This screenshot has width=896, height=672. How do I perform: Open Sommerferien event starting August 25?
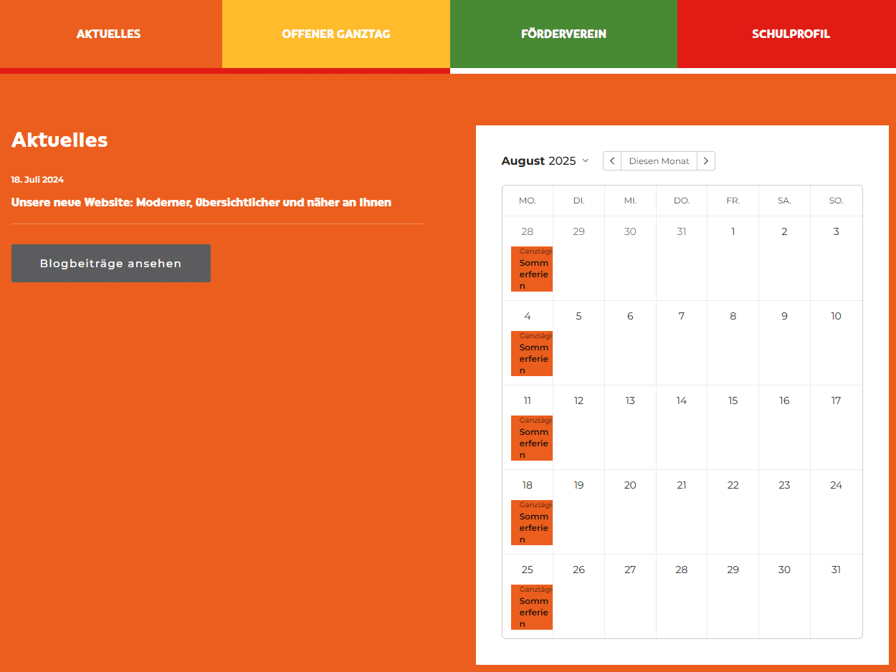pos(532,608)
